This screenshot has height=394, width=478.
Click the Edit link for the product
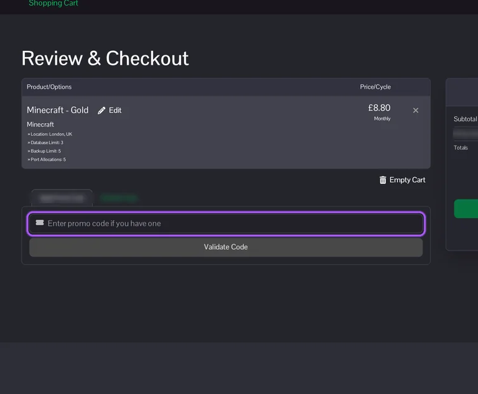point(115,110)
